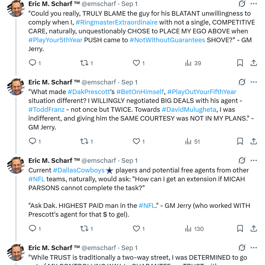Open more options on the first tweet

[254, 4]
